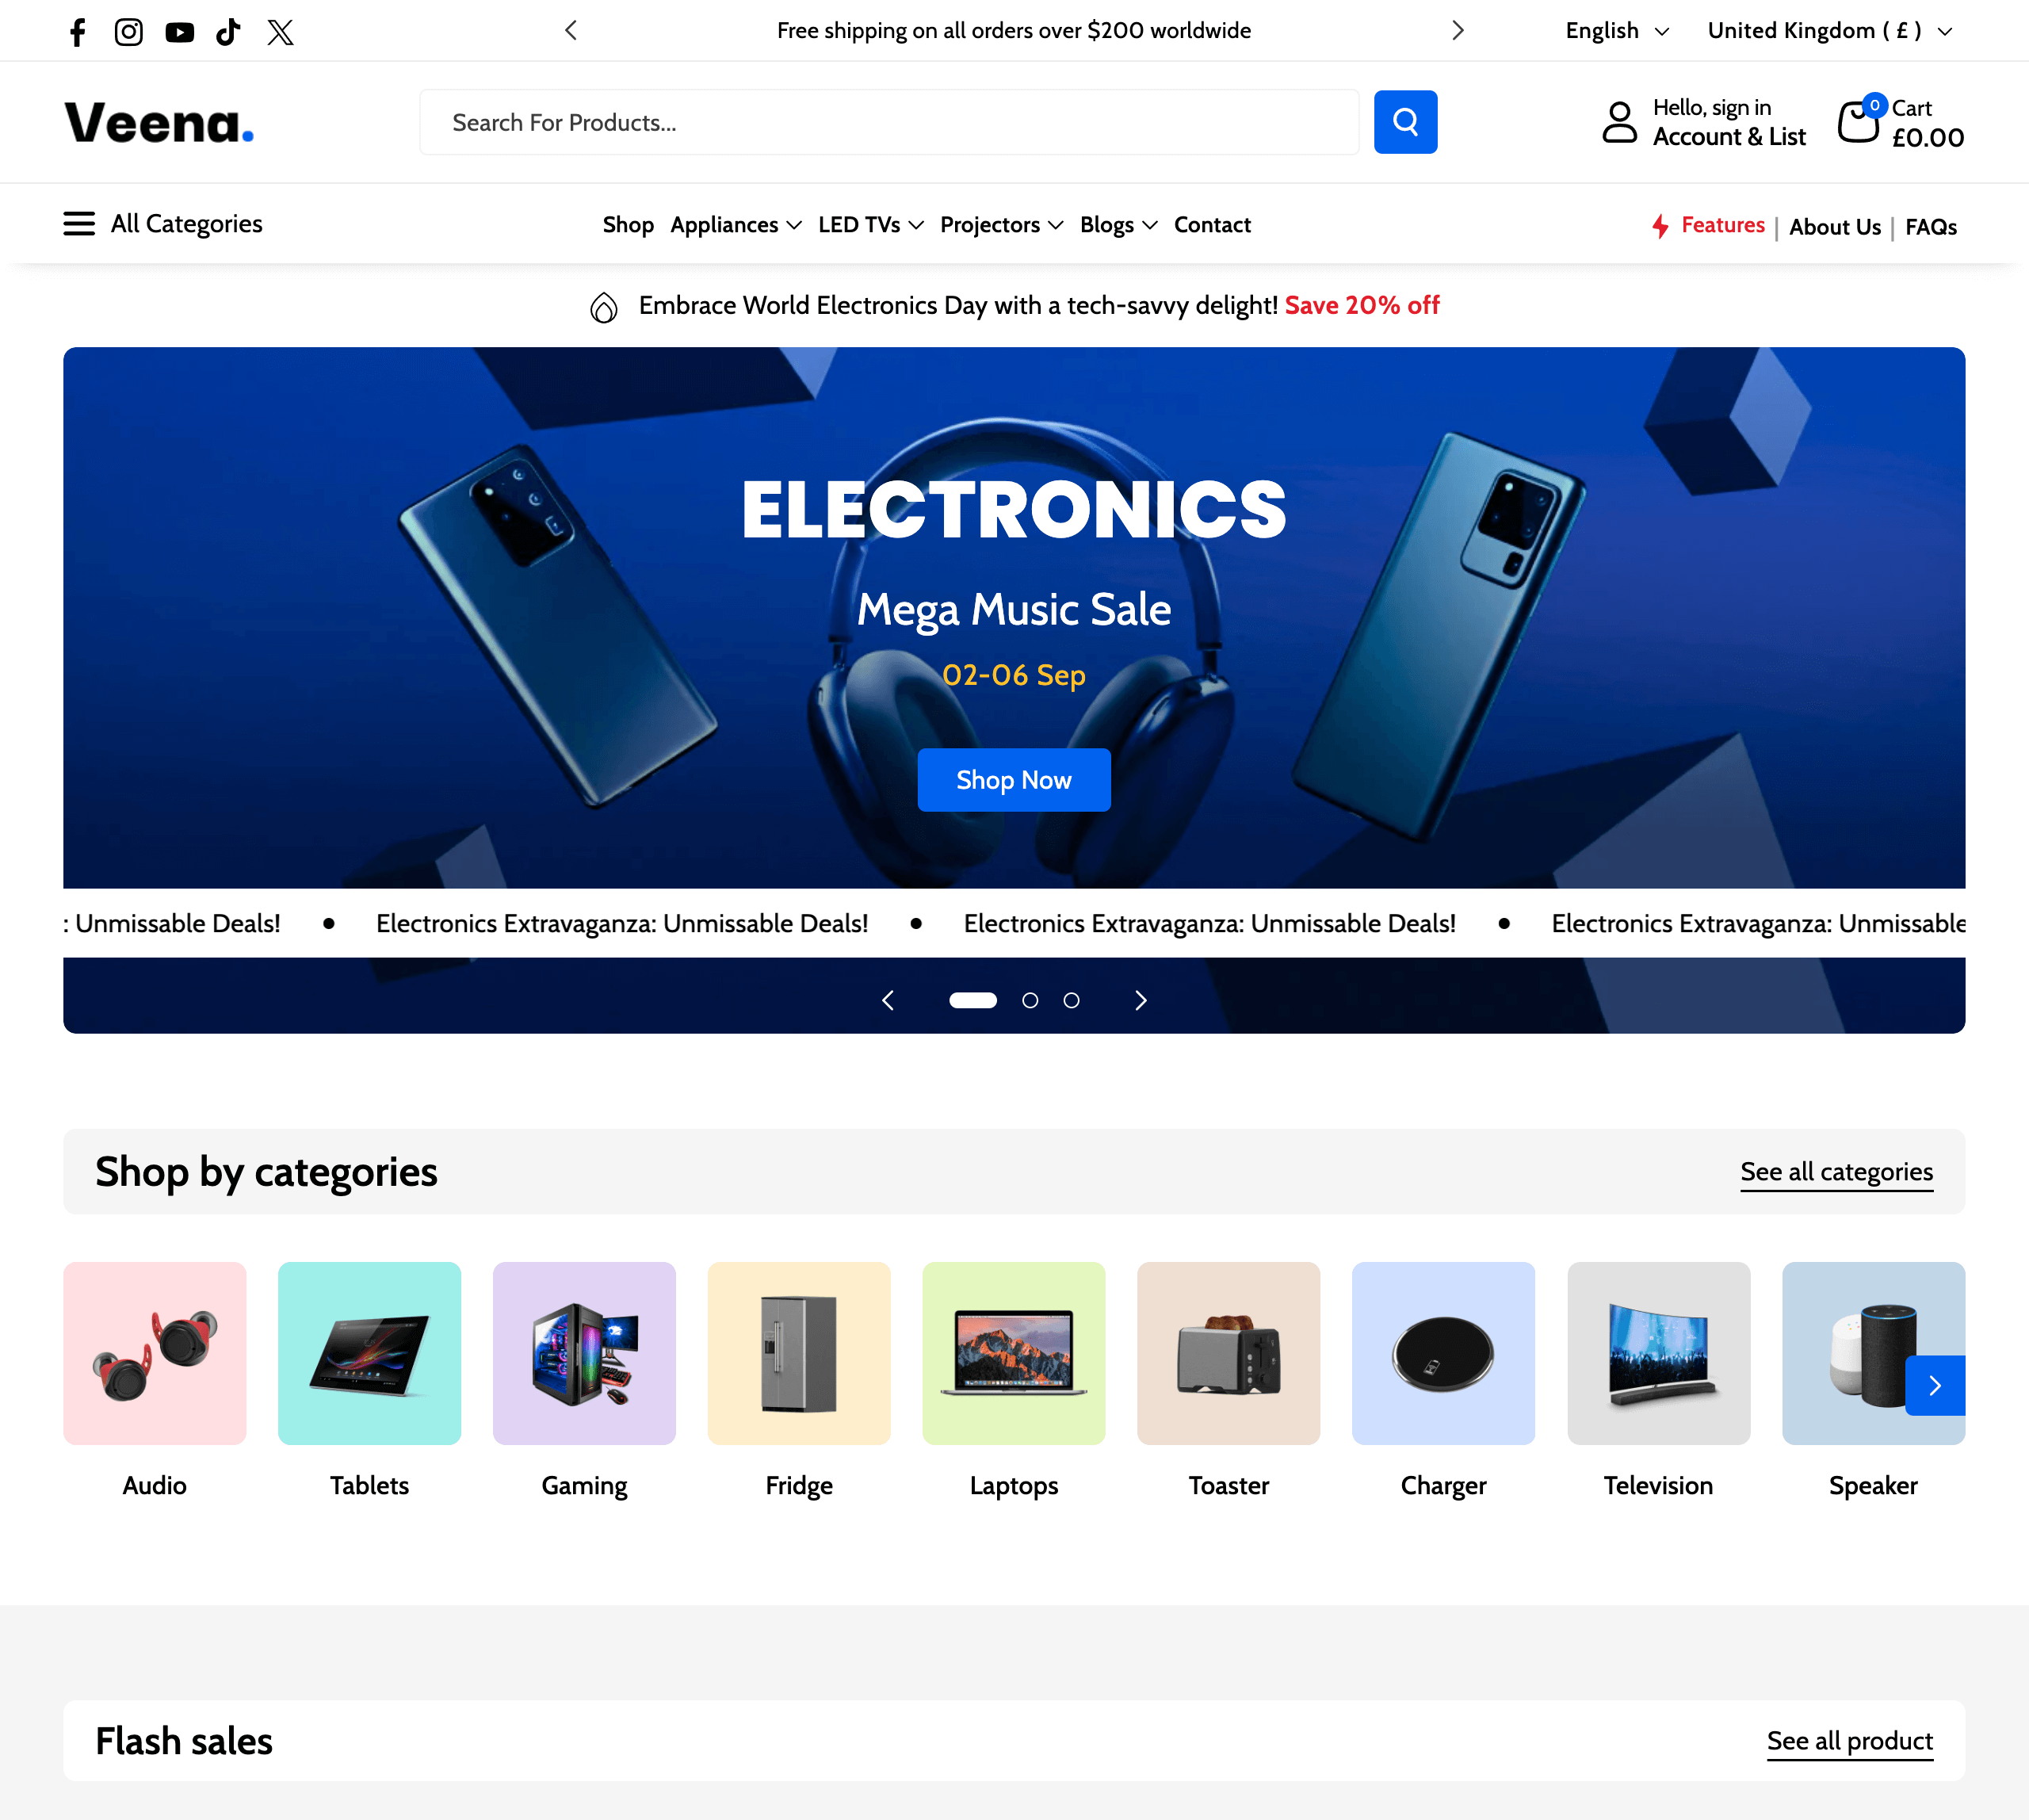2029x1820 pixels.
Task: Open See all categories link
Action: coord(1837,1172)
